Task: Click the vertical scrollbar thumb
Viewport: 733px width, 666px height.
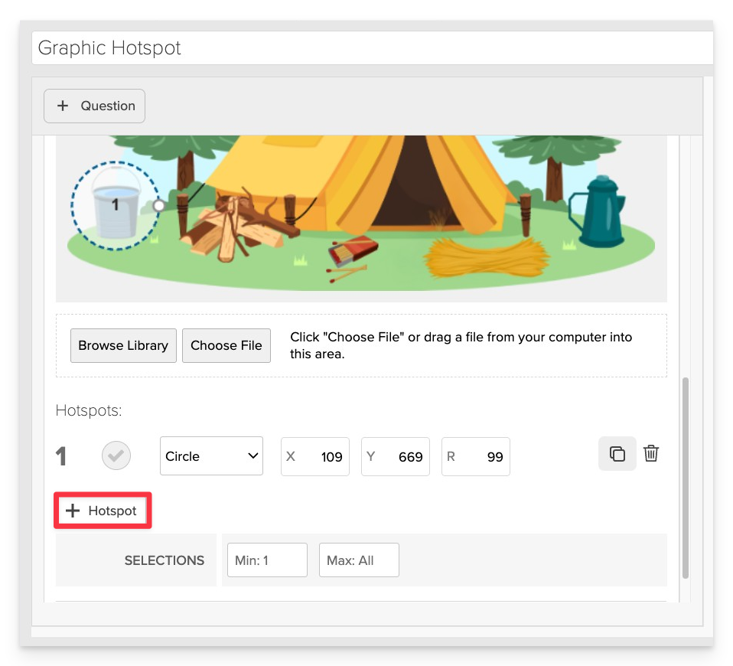Action: click(x=686, y=478)
